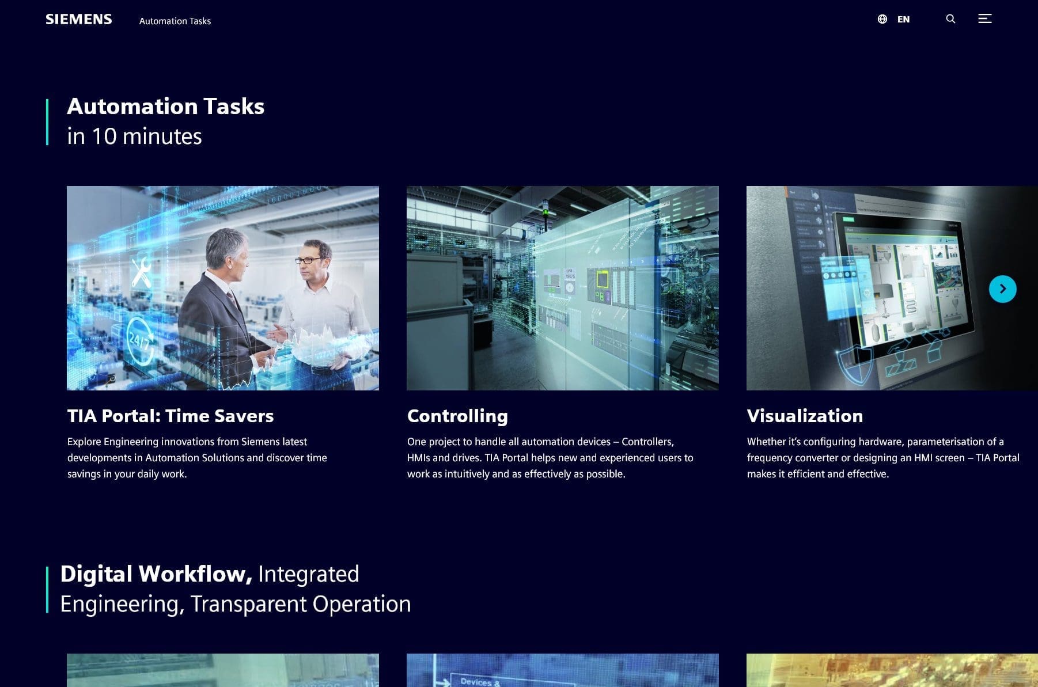Click the TIA Portal: Time Savers title
This screenshot has width=1038, height=687.
(x=171, y=416)
